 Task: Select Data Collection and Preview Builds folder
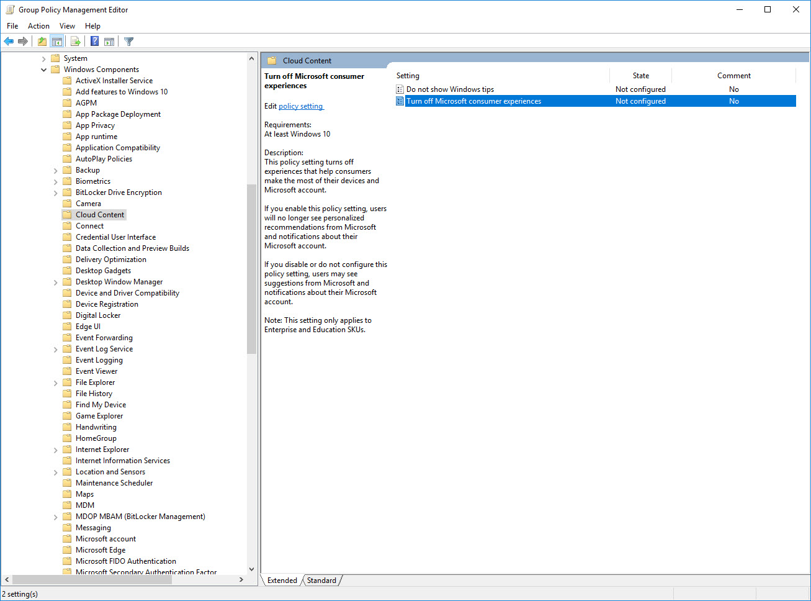[132, 248]
